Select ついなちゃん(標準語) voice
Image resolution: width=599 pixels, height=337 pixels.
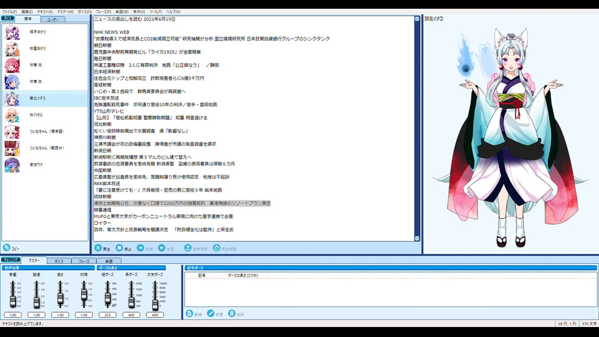point(45,132)
